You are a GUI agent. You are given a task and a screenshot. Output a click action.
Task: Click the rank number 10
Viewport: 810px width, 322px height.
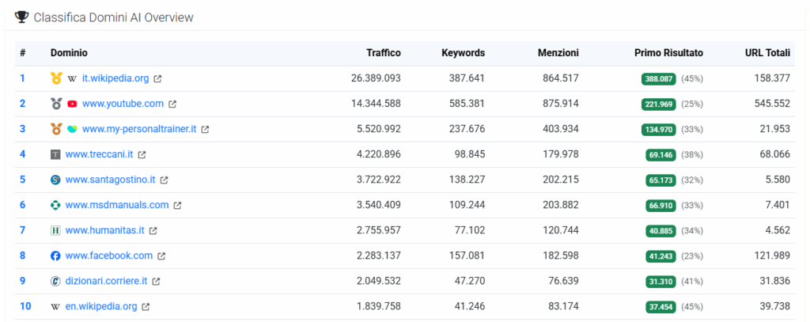click(x=25, y=306)
